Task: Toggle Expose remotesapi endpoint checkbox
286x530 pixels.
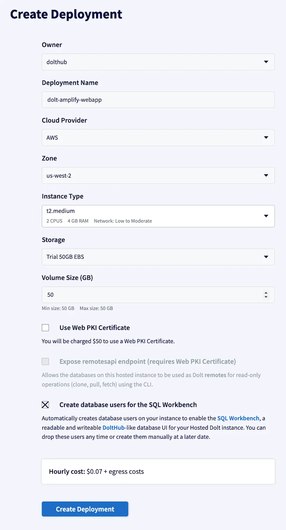Action: click(x=45, y=362)
